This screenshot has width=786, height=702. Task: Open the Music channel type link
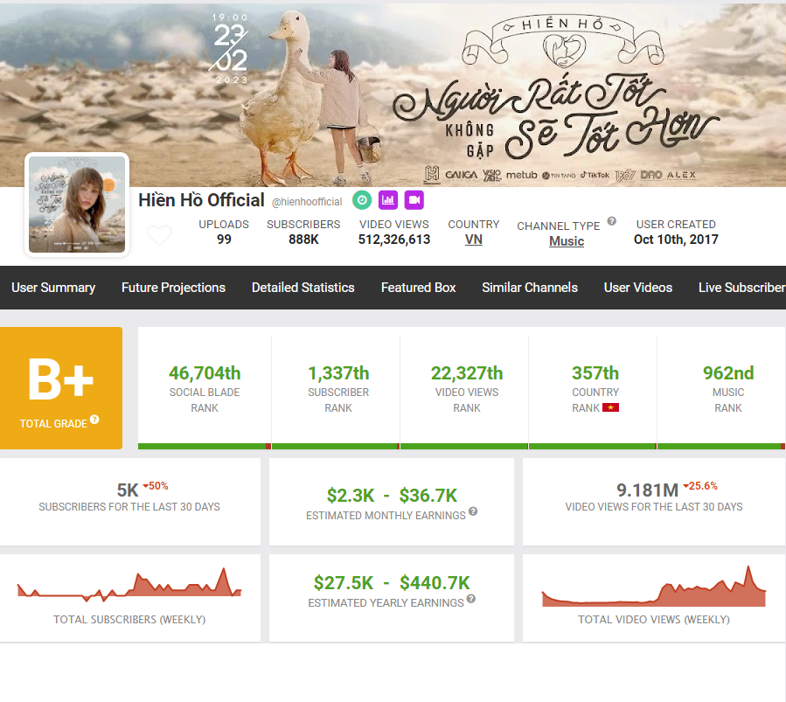coord(567,241)
